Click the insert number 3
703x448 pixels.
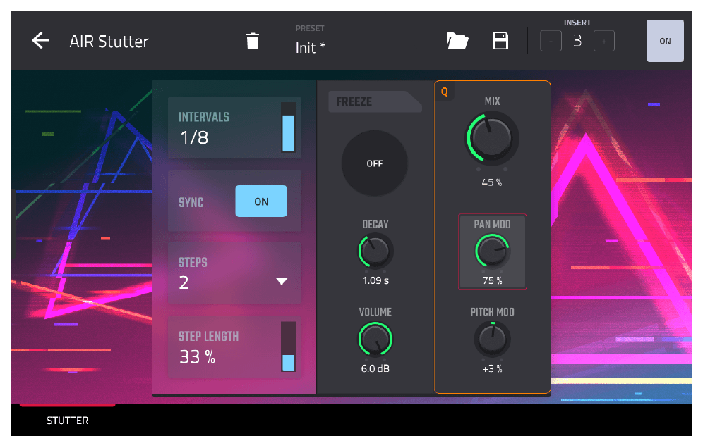[x=577, y=41]
